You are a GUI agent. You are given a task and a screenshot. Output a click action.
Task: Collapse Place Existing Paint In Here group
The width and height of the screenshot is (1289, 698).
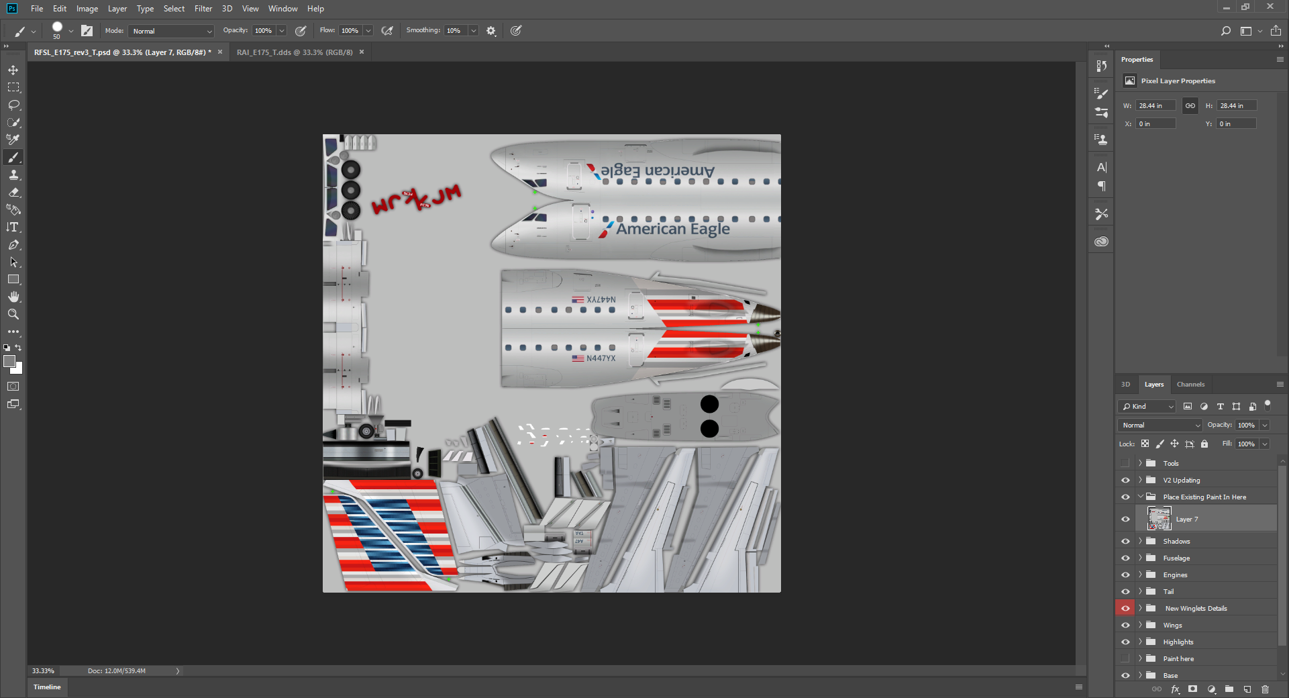tap(1140, 497)
